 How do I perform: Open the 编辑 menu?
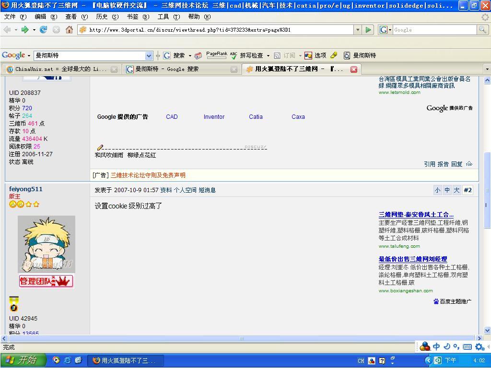click(46, 17)
